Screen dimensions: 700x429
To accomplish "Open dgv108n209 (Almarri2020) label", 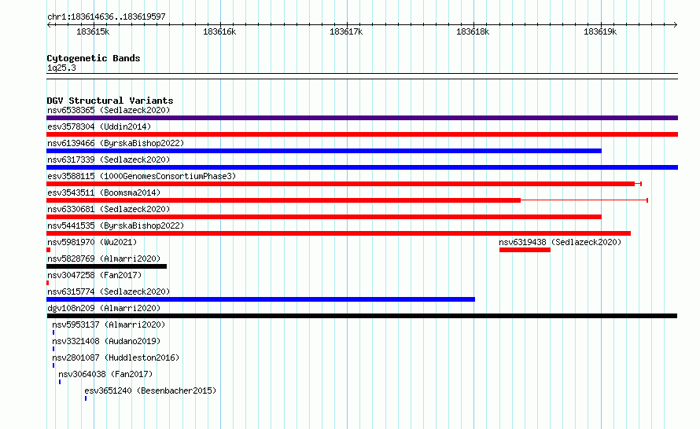I will [104, 308].
